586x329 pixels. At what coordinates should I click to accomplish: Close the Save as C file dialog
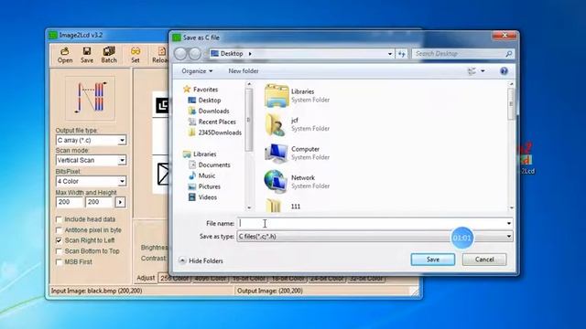[505, 36]
